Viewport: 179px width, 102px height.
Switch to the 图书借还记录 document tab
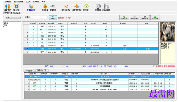pyautogui.click(x=16, y=13)
